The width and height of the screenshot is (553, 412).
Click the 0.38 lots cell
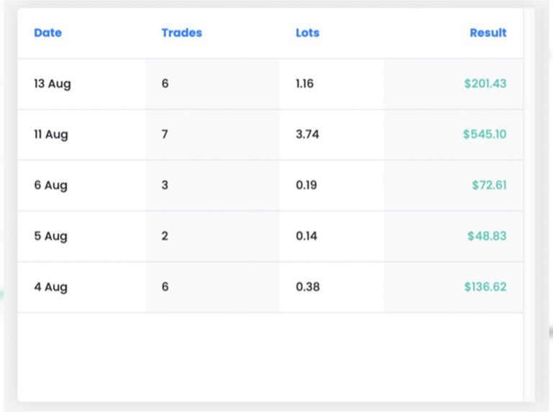pyautogui.click(x=307, y=287)
